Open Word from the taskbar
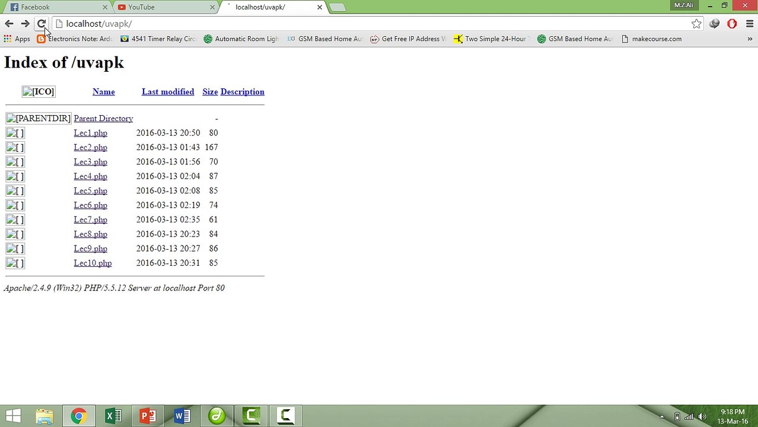The image size is (758, 427). coord(182,416)
